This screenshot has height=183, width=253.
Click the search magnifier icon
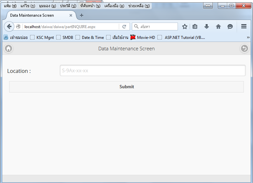(x=136, y=26)
